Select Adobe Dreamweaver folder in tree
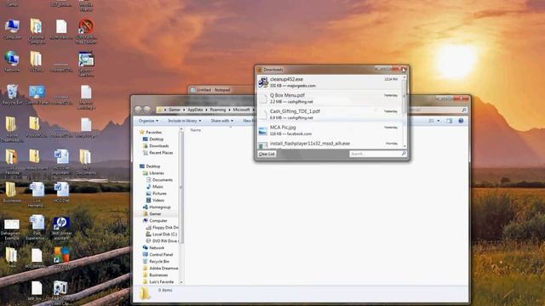The height and width of the screenshot is (306, 545). [x=161, y=269]
